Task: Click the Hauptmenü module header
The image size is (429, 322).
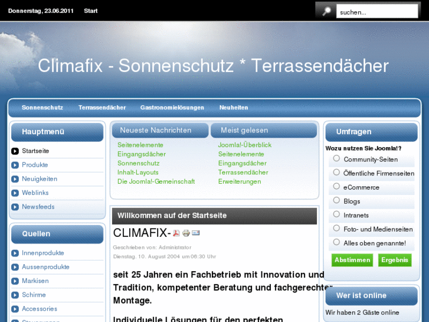Action: click(57, 132)
